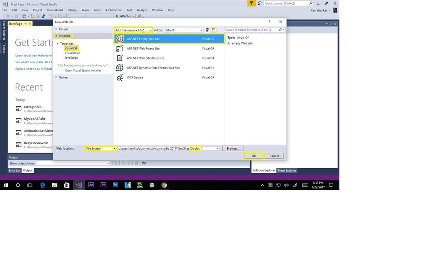Switch templates to small icons grid view

(207, 30)
